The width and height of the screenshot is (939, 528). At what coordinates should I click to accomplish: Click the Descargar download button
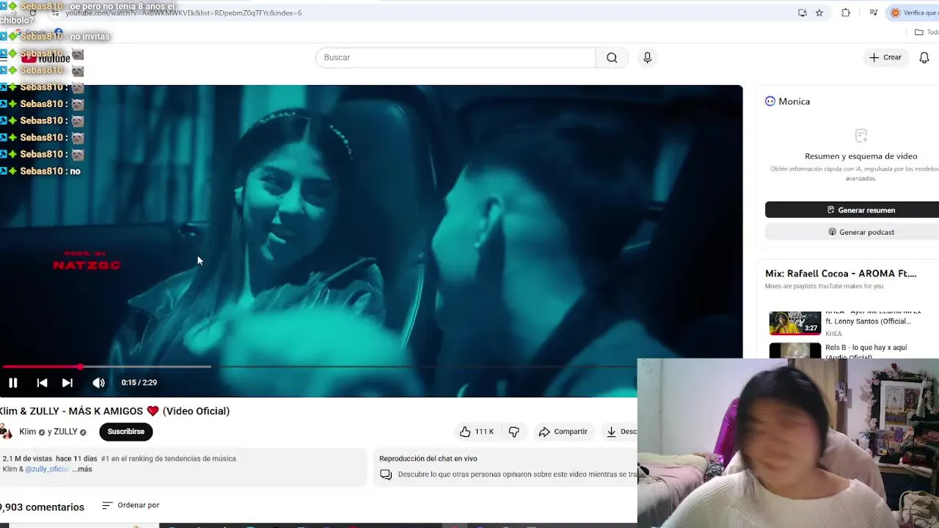pos(621,432)
